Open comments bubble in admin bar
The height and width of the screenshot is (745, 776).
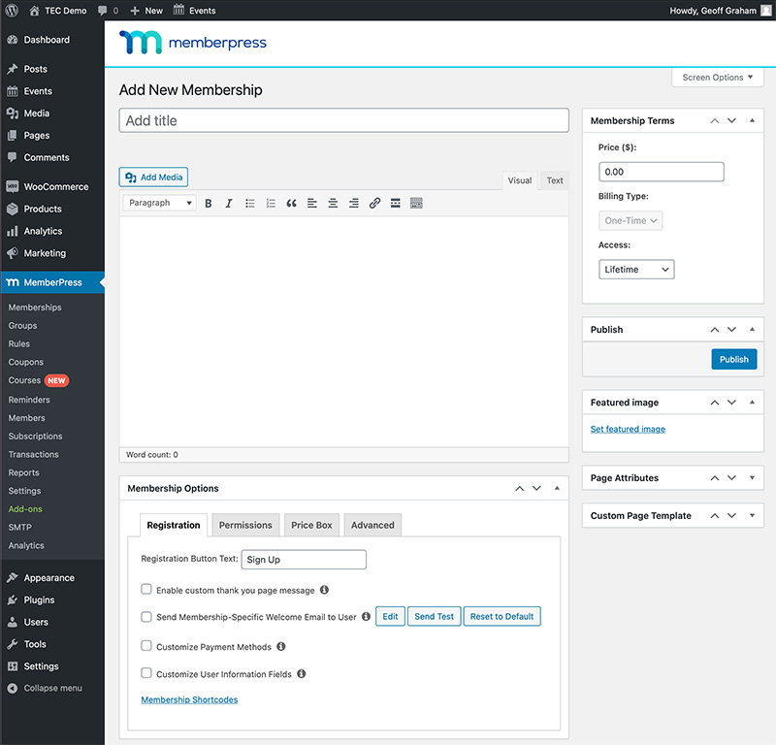tap(103, 11)
